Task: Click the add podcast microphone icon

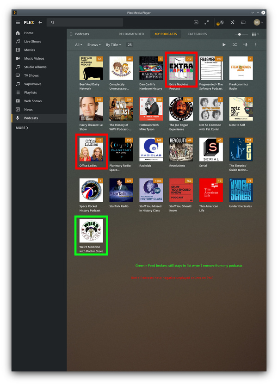Action: [245, 45]
